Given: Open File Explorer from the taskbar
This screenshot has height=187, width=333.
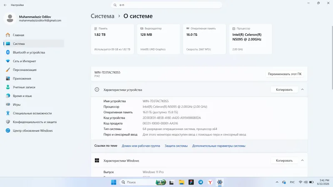Looking at the screenshot, I should tap(181, 182).
